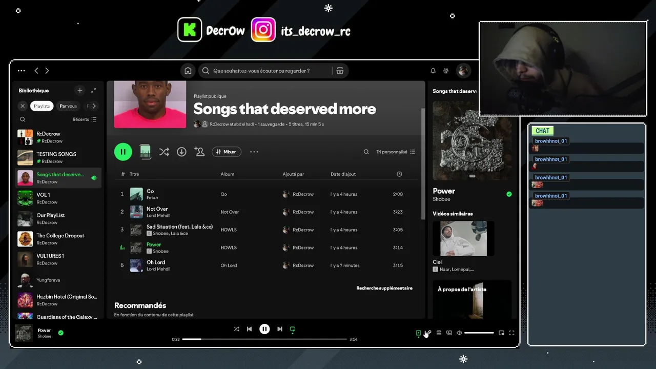Mute the volume speaker icon
Screen dimensions: 656x369
coord(459,333)
